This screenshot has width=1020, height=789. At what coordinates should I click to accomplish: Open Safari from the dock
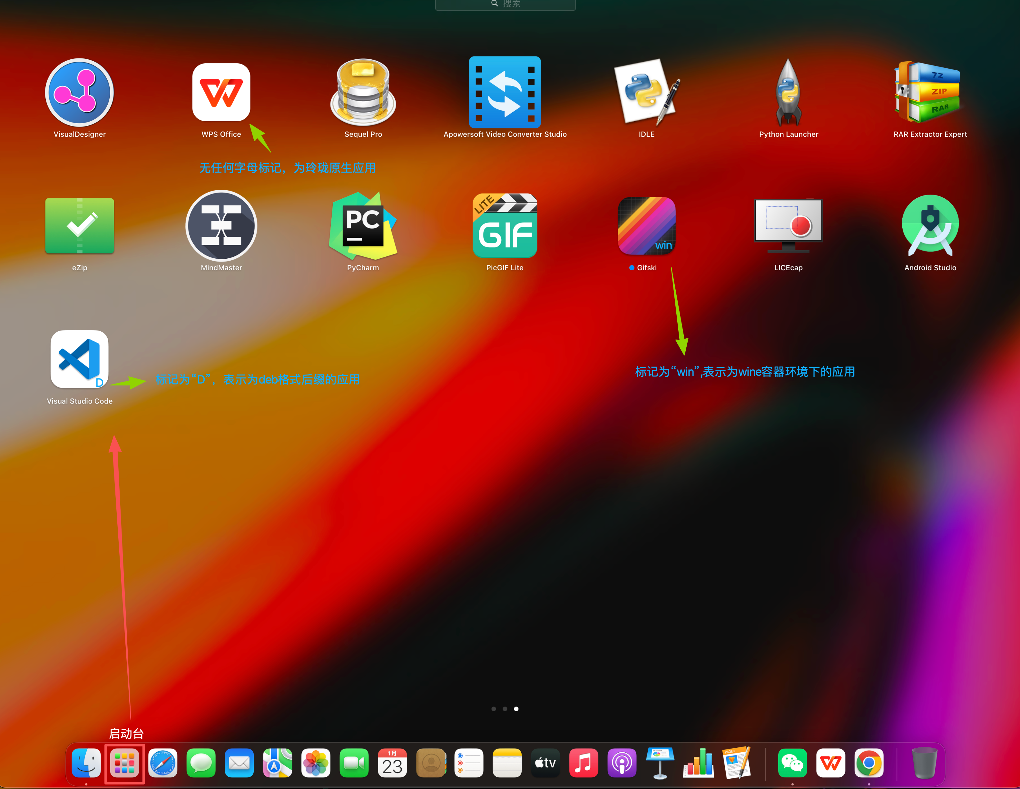(162, 763)
